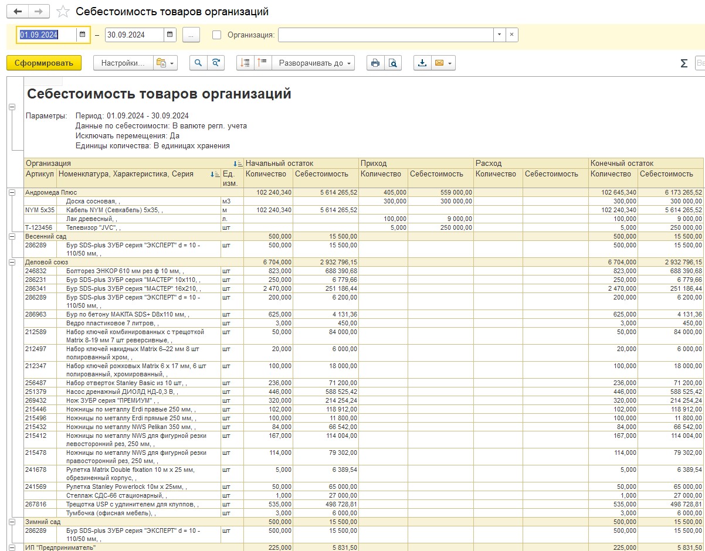Click the Сформировать button
The width and height of the screenshot is (705, 551).
coord(44,63)
